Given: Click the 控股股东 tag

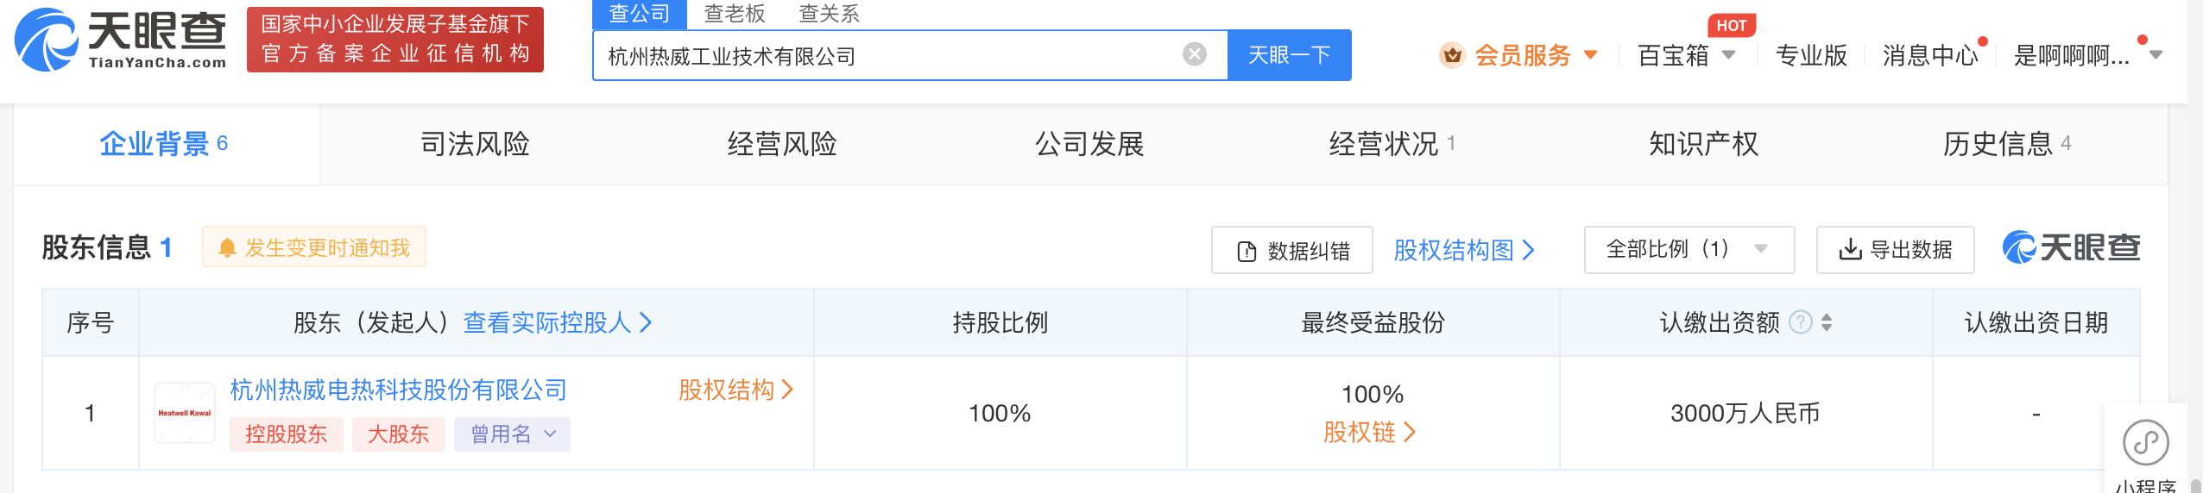Looking at the screenshot, I should coord(286,434).
